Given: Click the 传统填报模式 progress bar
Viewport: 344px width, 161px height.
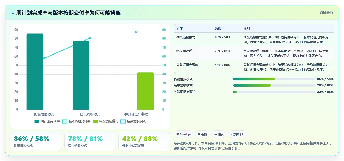Looking at the screenshot, I should pyautogui.click(x=274, y=79).
